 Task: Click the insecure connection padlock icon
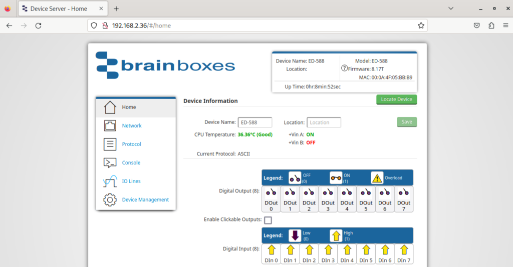click(x=105, y=25)
